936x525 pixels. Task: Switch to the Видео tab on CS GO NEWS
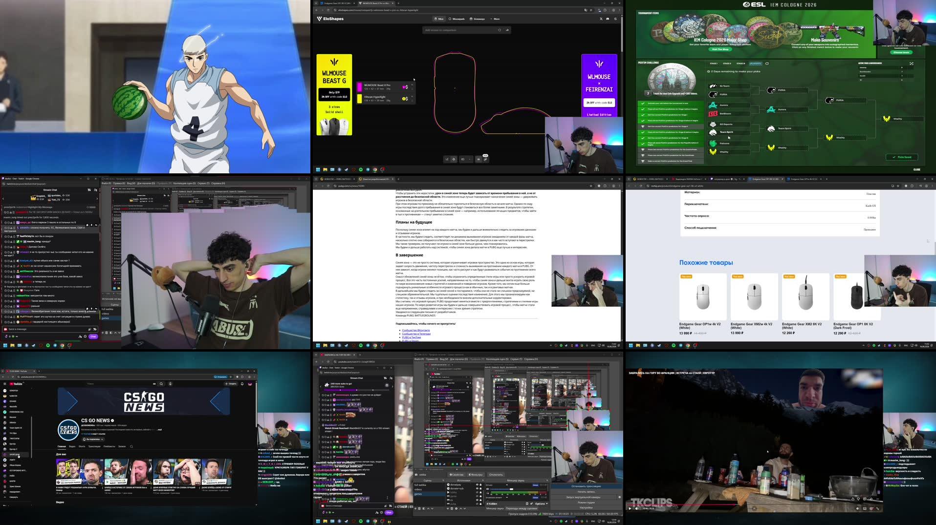click(x=72, y=446)
